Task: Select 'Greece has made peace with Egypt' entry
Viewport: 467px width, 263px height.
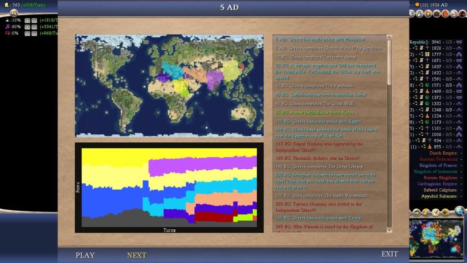Action: tap(318, 121)
